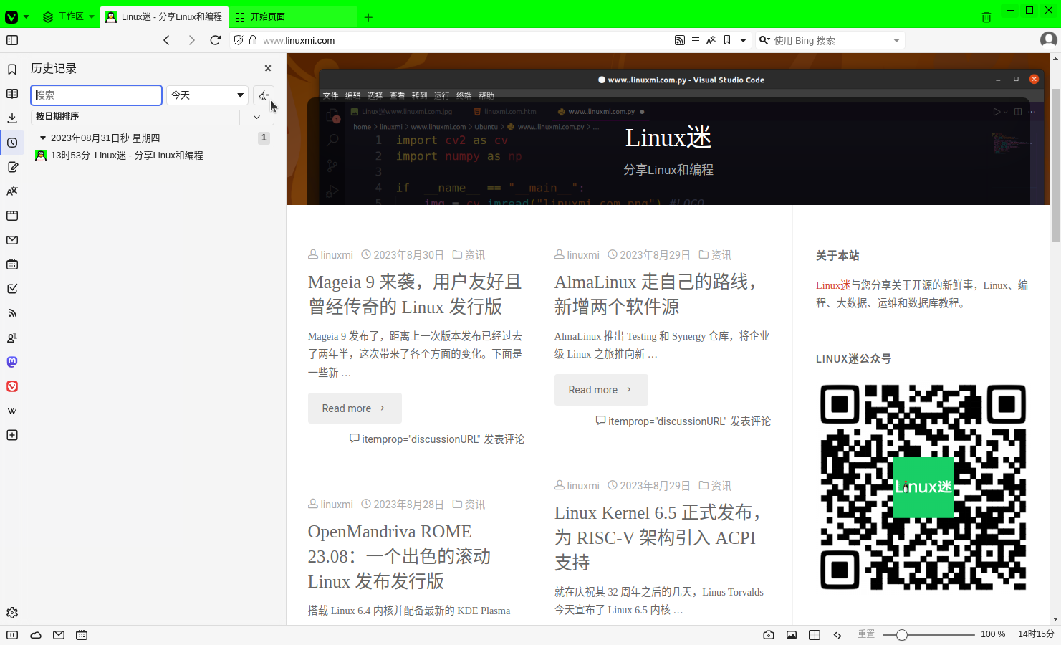Go forward to next page

[x=191, y=40]
